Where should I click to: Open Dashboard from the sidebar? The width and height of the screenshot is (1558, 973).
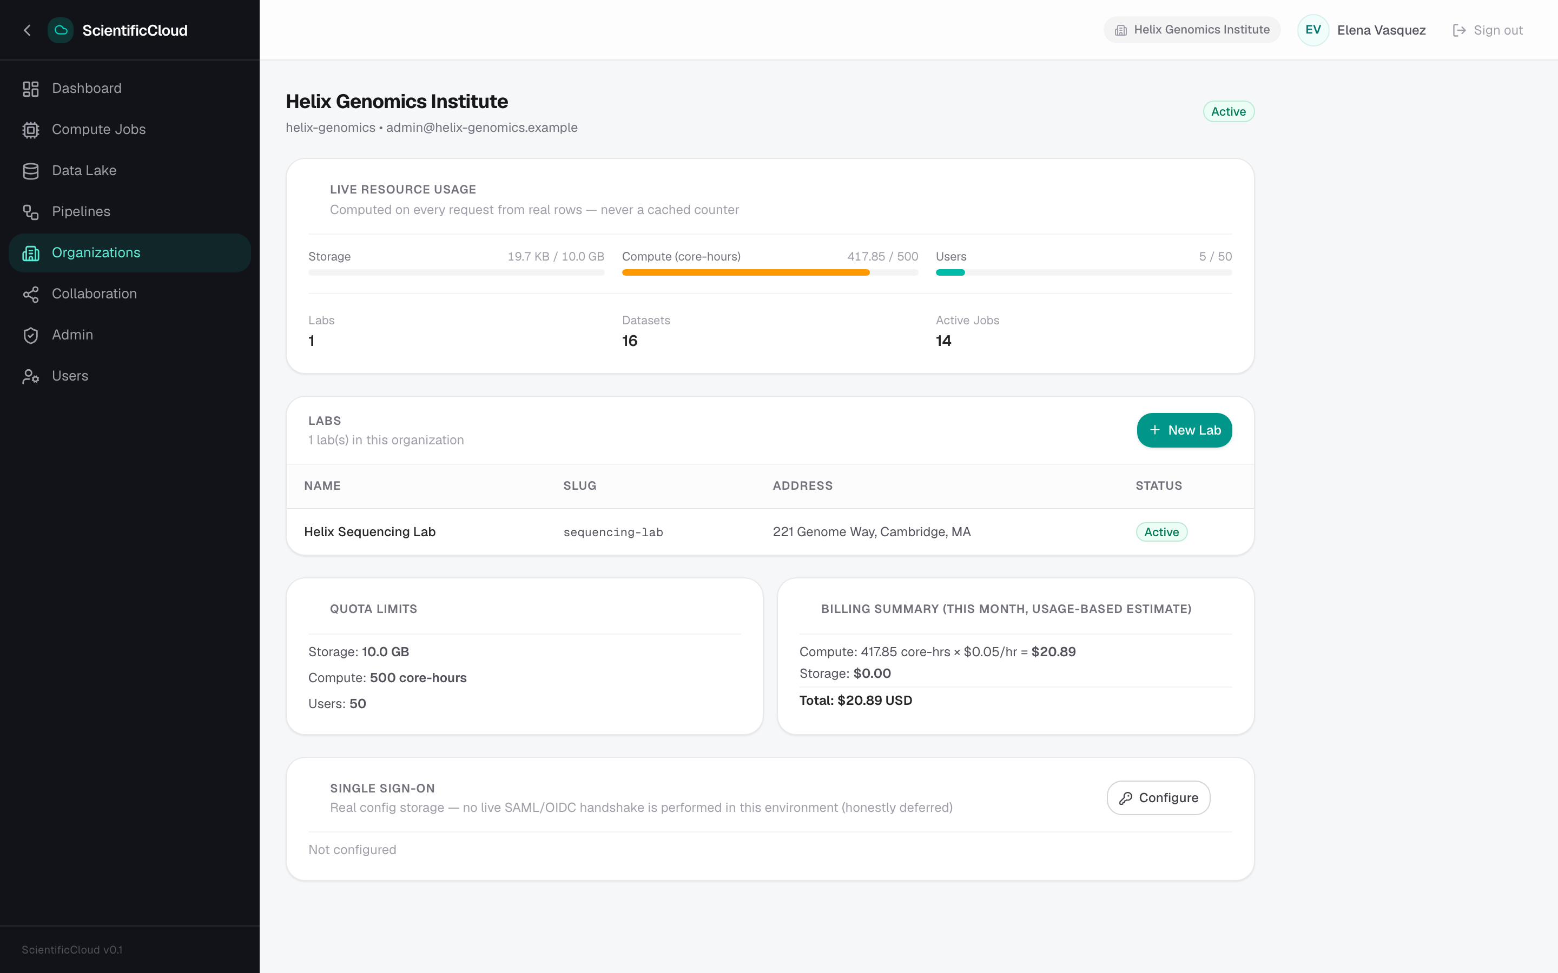(129, 89)
